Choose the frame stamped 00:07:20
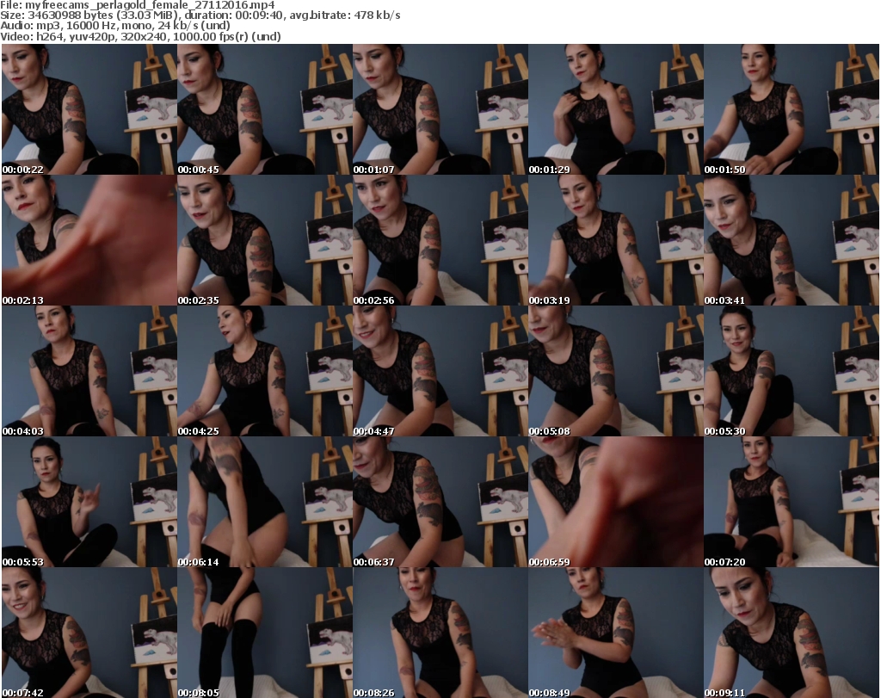 [x=792, y=502]
